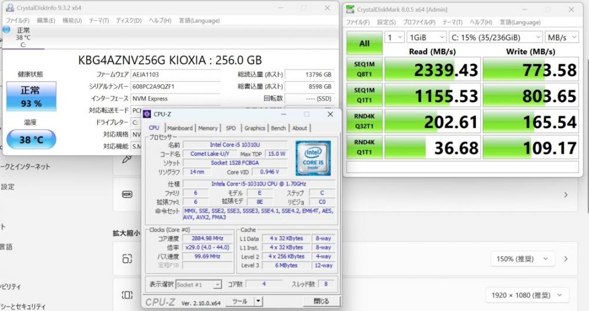Open the 1920 × 1080 (推奨) resolution dropdown
Viewport: 589px width, 311px height.
click(x=527, y=295)
